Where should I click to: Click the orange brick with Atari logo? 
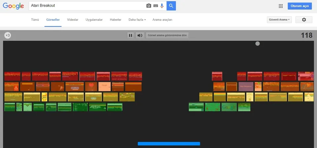[x=12, y=86]
